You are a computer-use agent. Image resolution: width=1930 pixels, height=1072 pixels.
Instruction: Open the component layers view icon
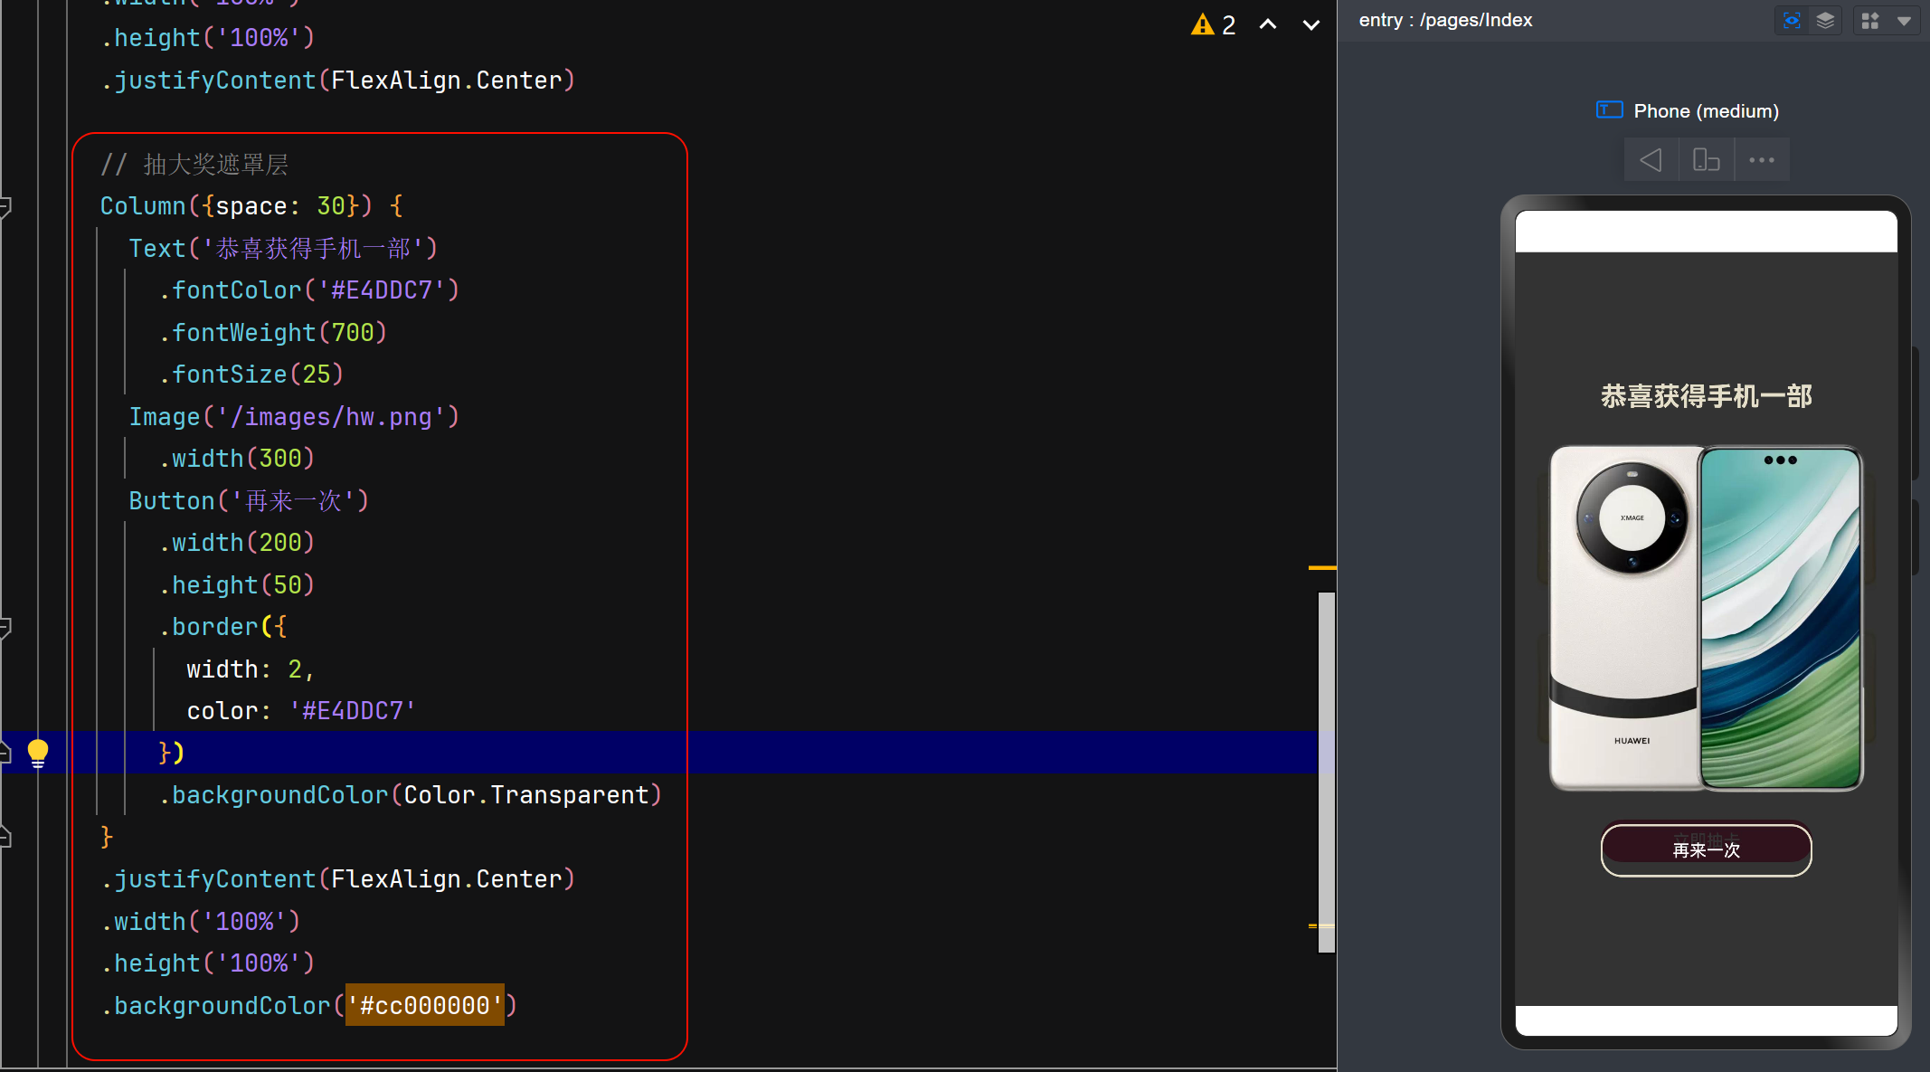coord(1825,20)
